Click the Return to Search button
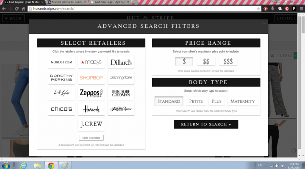 (206, 124)
